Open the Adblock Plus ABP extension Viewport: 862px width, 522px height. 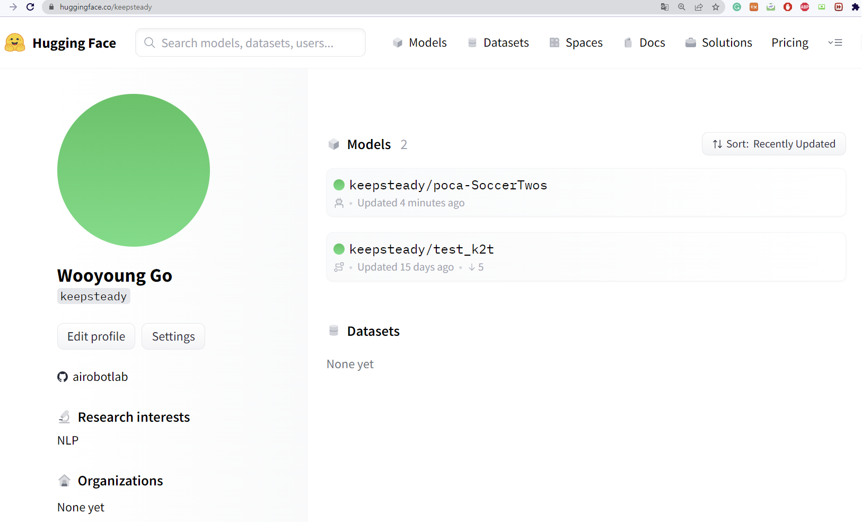click(805, 7)
